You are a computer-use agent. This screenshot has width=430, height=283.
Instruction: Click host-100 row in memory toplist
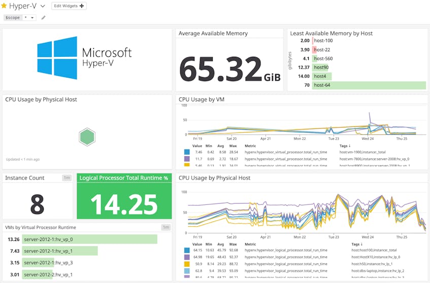point(323,41)
